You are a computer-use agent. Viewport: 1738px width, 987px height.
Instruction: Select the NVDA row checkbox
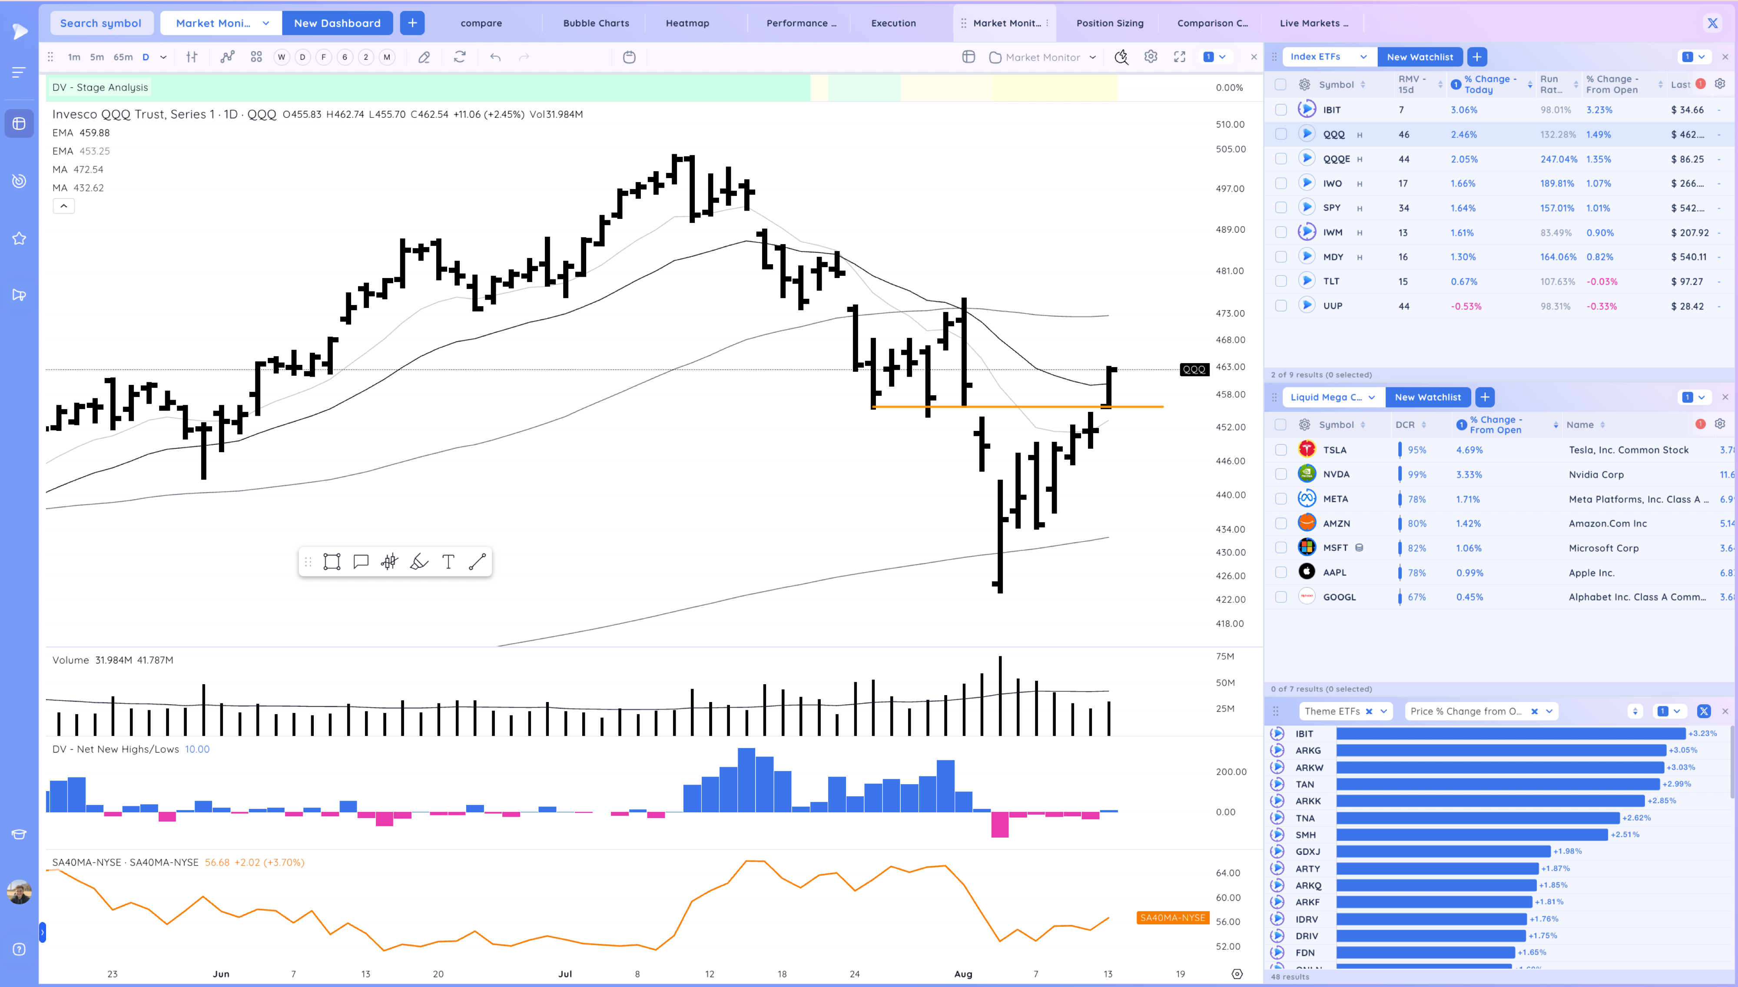coord(1280,474)
